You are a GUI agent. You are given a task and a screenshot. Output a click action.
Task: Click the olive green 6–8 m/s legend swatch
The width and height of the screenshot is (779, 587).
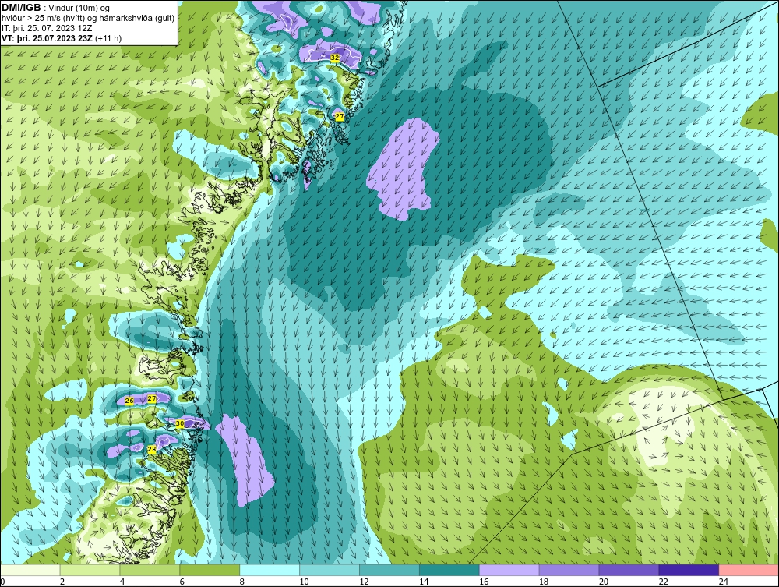tap(210, 570)
